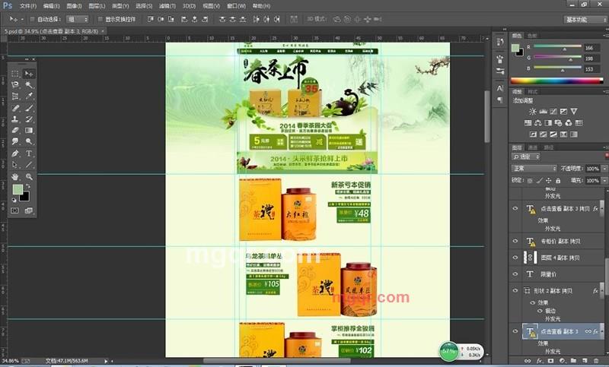This screenshot has height=367, width=609.
Task: Select the Brush tool
Action: click(x=29, y=108)
